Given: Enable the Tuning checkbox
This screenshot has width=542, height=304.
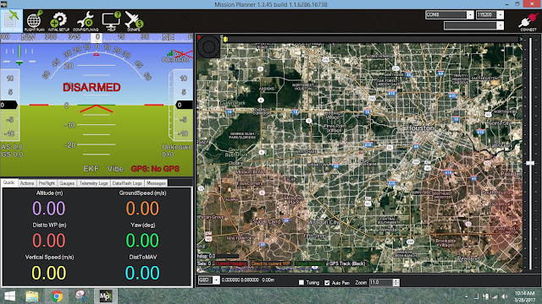Looking at the screenshot, I should [x=301, y=282].
